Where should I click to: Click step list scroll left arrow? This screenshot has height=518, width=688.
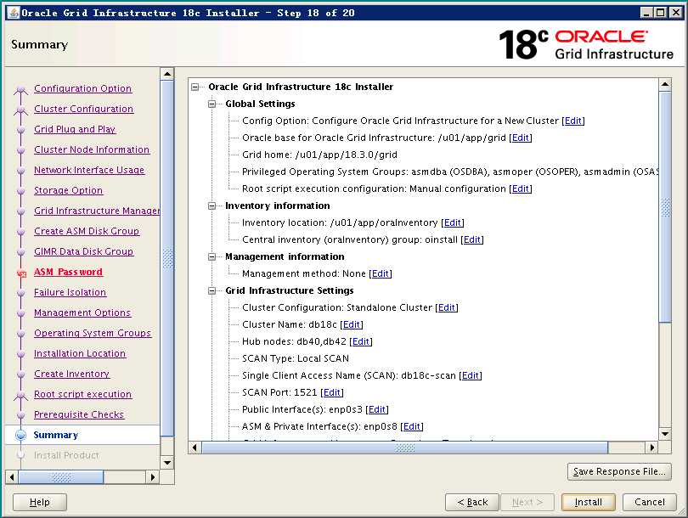[x=12, y=476]
